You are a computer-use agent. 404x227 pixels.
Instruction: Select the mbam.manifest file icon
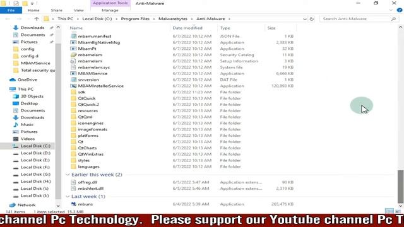(73, 37)
